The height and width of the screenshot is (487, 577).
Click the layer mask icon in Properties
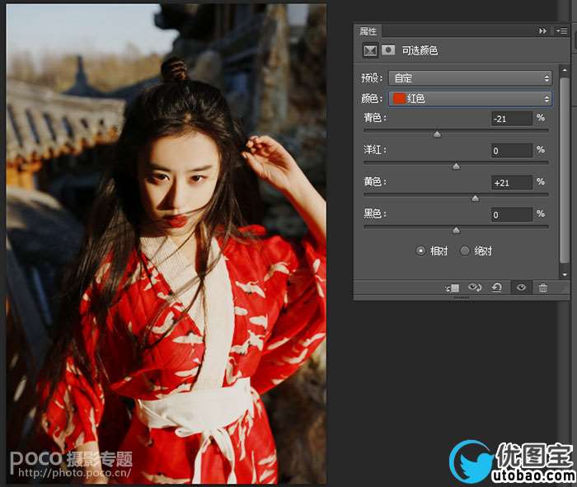pyautogui.click(x=388, y=49)
